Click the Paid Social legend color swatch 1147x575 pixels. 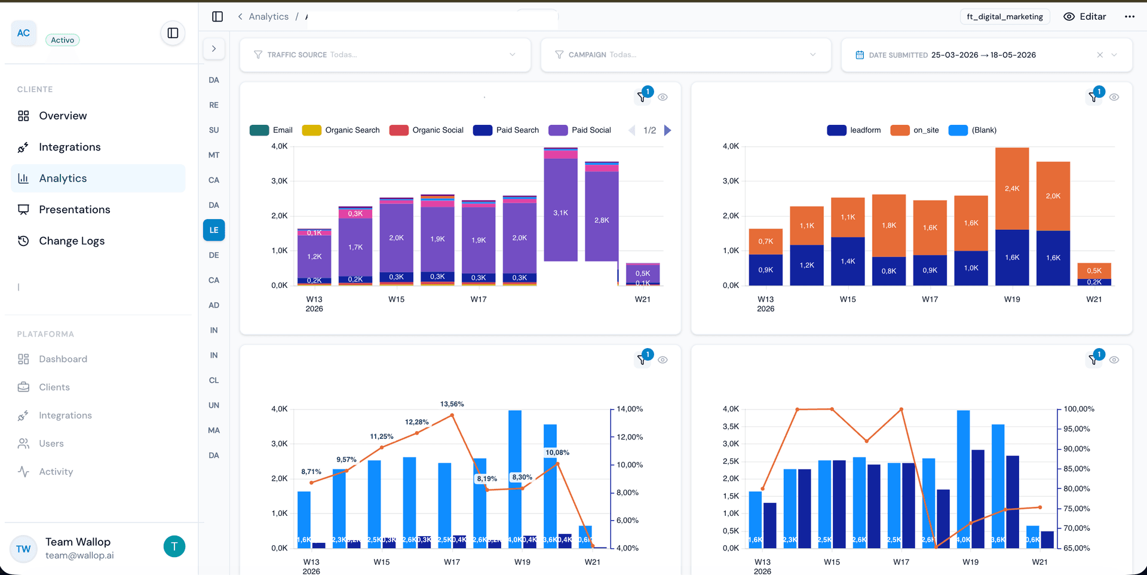pyautogui.click(x=558, y=130)
